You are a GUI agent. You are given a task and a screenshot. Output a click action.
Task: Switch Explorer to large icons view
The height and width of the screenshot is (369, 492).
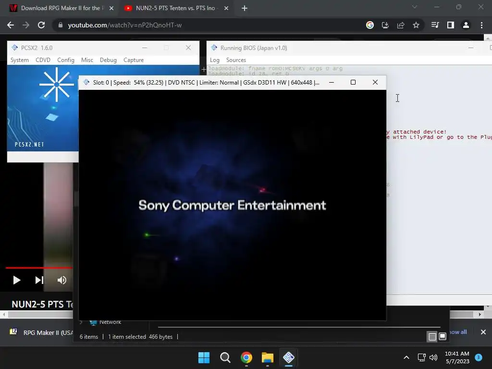pos(443,337)
